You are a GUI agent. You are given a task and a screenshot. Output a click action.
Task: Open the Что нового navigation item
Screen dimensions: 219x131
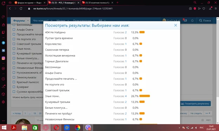(x=41, y=20)
